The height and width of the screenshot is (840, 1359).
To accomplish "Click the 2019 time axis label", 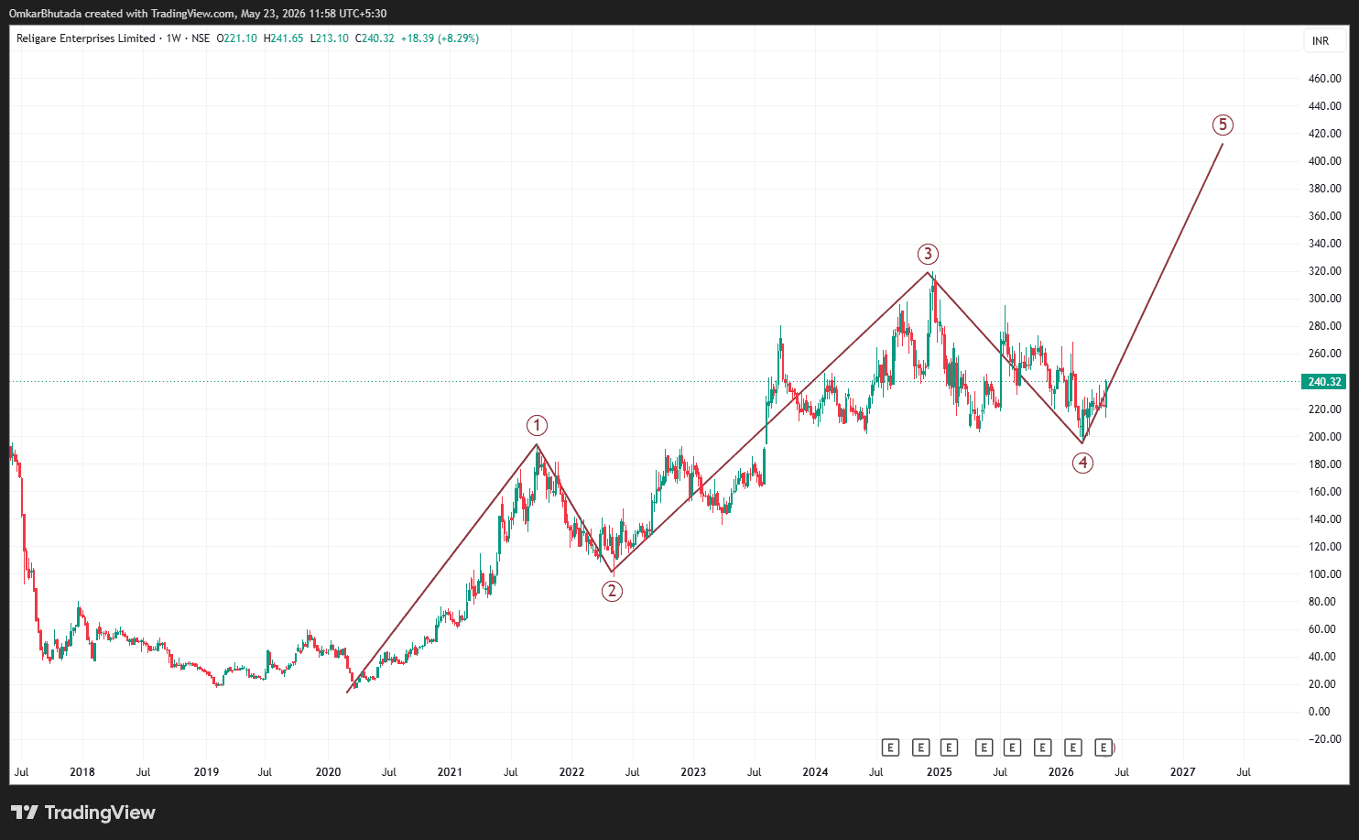I will [x=206, y=772].
